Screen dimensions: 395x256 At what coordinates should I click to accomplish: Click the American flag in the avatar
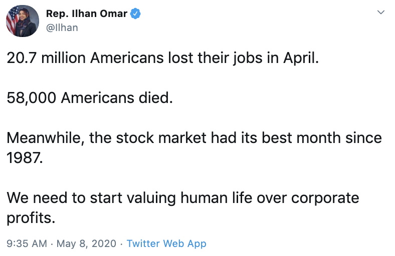(x=12, y=20)
